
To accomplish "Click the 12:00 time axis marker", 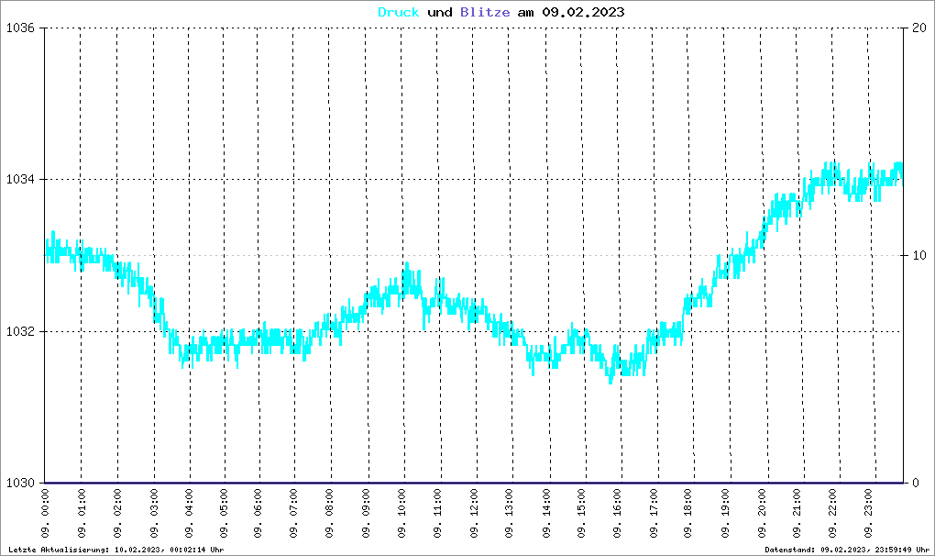I will (x=475, y=514).
